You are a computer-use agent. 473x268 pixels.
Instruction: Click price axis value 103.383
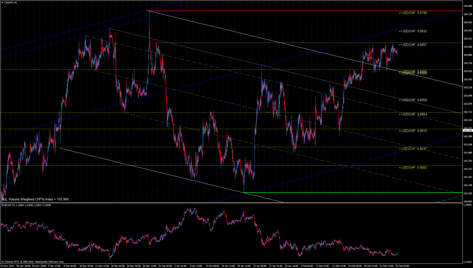[x=468, y=79]
